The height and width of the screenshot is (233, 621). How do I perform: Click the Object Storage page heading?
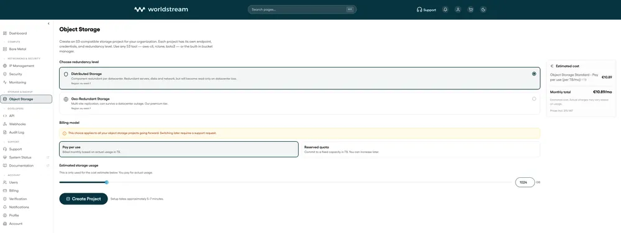[79, 29]
